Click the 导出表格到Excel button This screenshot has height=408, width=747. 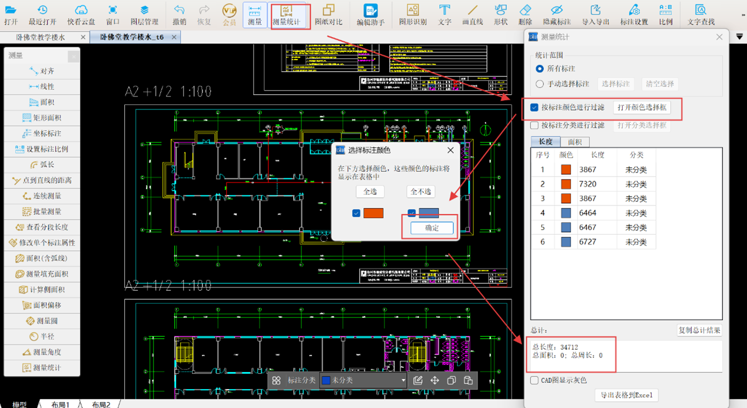[626, 395]
